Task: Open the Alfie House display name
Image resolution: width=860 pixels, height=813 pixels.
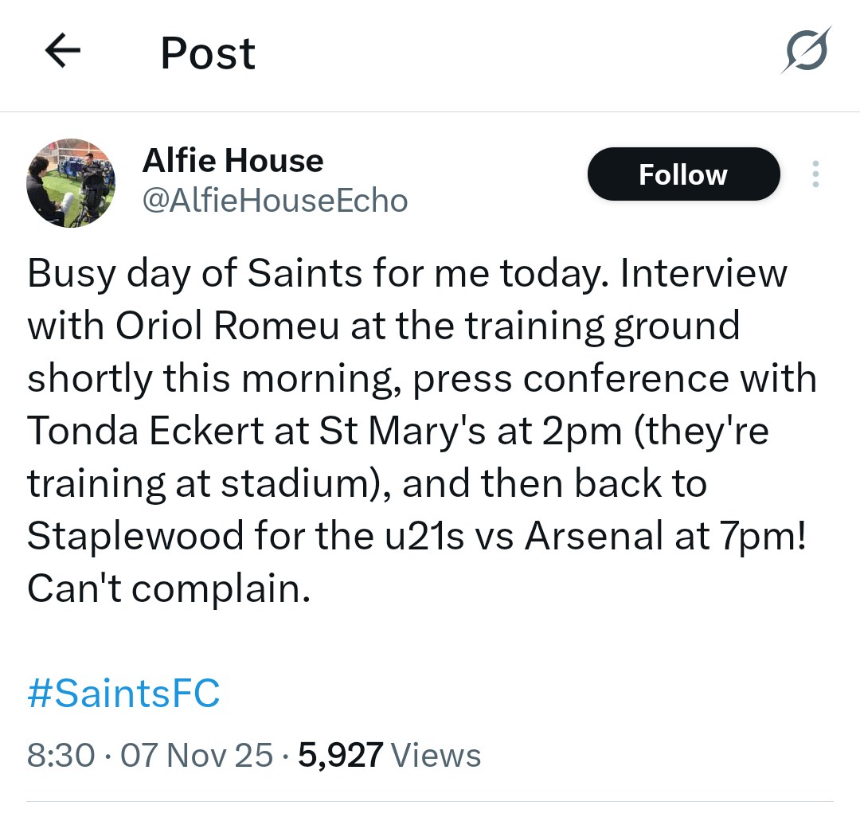Action: click(x=233, y=161)
